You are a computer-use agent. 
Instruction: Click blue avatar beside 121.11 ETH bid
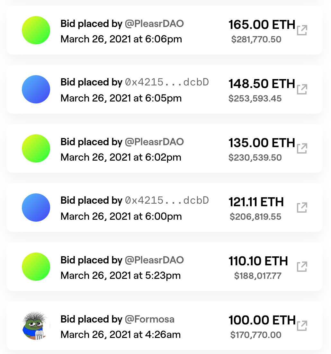(36, 208)
